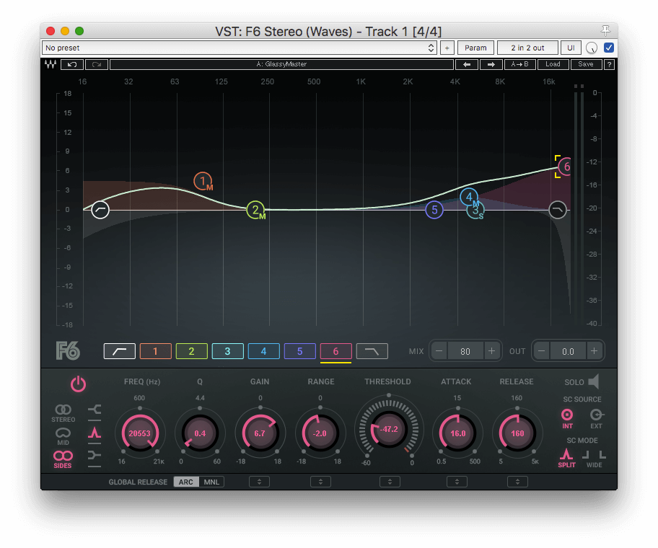Select the high-pass filter node on the graph
This screenshot has width=658, height=548.
coord(100,209)
